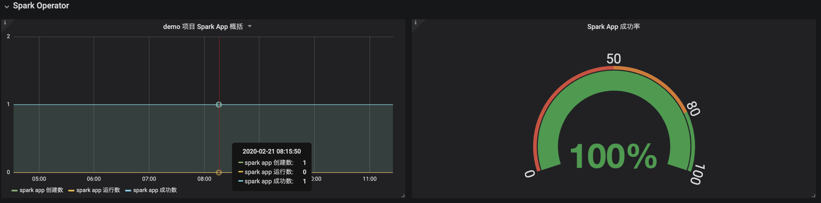This screenshot has width=821, height=203.
Task: Click resize handle of left graph panel
Action: pyautogui.click(x=403, y=196)
